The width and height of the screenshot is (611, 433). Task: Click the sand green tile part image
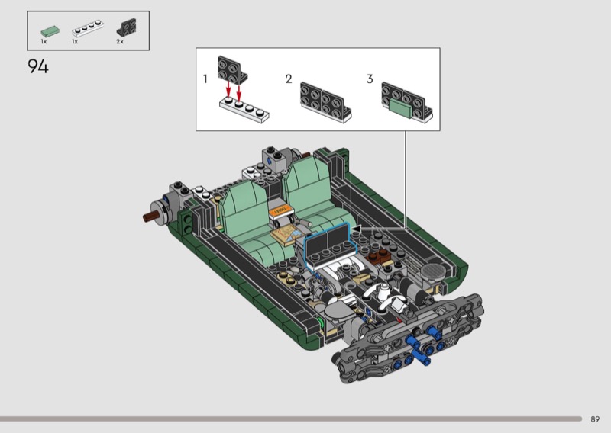pos(50,31)
